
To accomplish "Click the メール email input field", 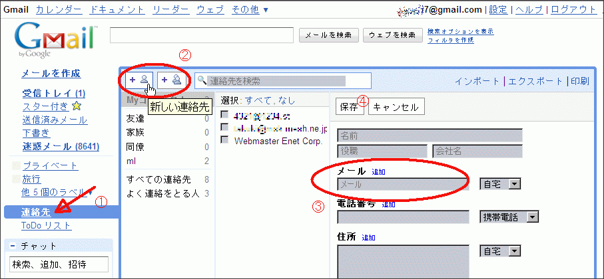I will (x=403, y=185).
